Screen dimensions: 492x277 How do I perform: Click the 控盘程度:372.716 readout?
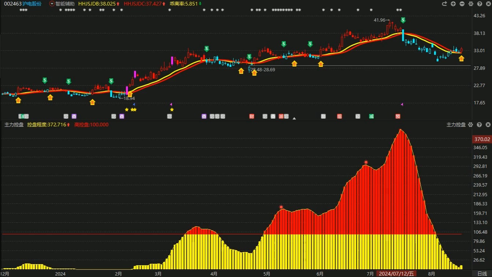(x=47, y=125)
